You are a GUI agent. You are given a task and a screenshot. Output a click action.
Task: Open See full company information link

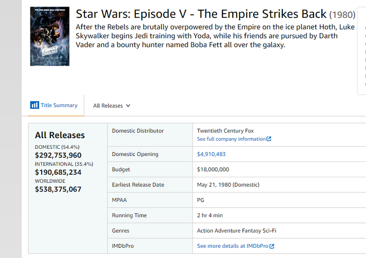pyautogui.click(x=234, y=139)
